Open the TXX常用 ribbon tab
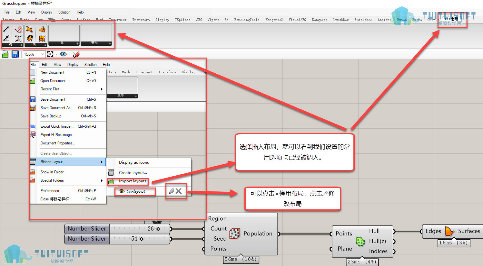The height and width of the screenshot is (266, 483). click(451, 19)
